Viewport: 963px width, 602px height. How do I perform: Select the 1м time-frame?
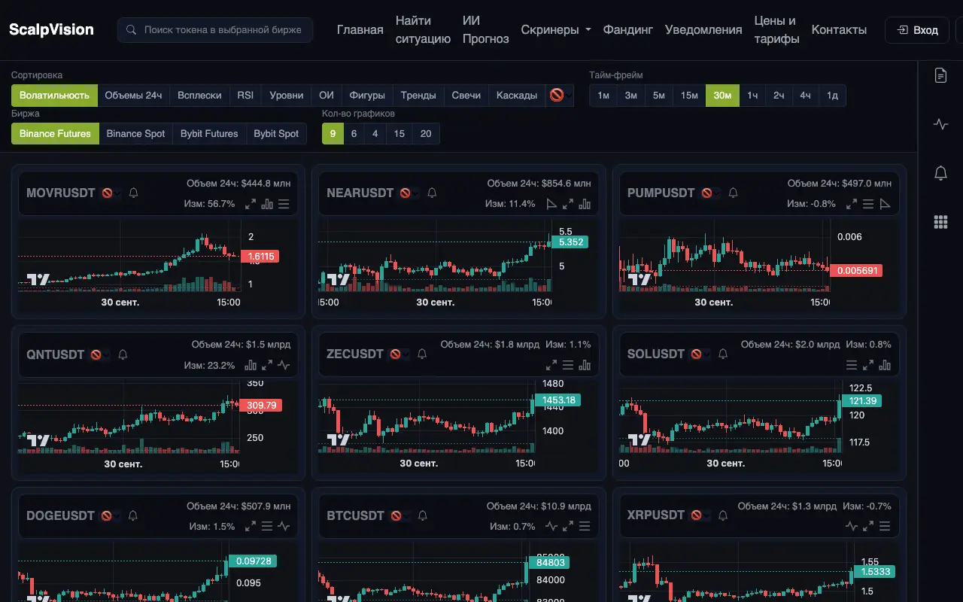pos(603,96)
